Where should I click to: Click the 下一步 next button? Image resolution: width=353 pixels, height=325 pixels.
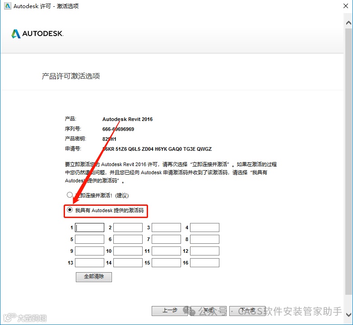pos(247,311)
